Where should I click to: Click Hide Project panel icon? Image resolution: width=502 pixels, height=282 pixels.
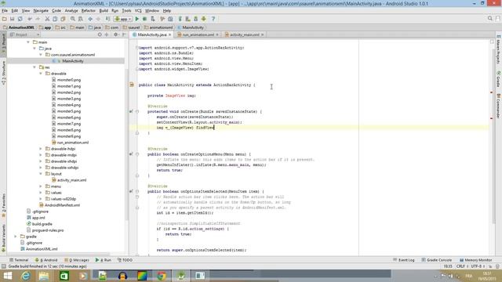tap(124, 34)
